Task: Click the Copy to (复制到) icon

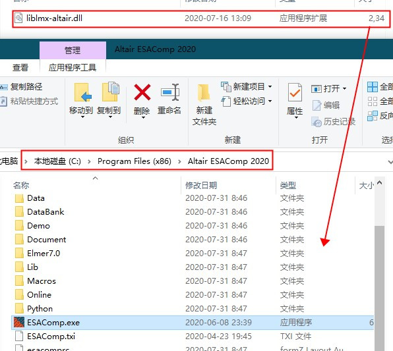Action: (x=111, y=92)
